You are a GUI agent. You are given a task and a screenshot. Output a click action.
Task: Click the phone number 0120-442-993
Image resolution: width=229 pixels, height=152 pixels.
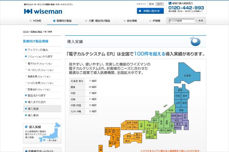pos(186,8)
